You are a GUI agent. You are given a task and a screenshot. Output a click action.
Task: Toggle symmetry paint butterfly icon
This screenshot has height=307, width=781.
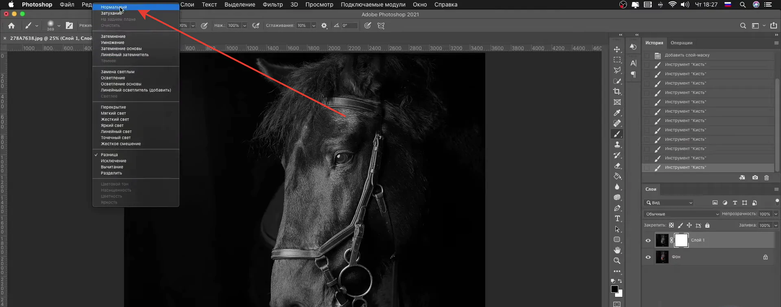(x=381, y=26)
